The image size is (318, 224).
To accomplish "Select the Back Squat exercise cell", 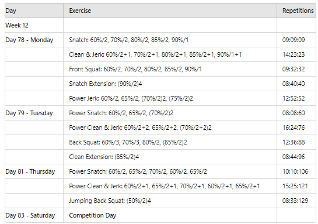I will click(x=170, y=142).
